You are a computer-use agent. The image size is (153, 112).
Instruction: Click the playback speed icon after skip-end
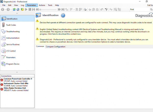67,9
